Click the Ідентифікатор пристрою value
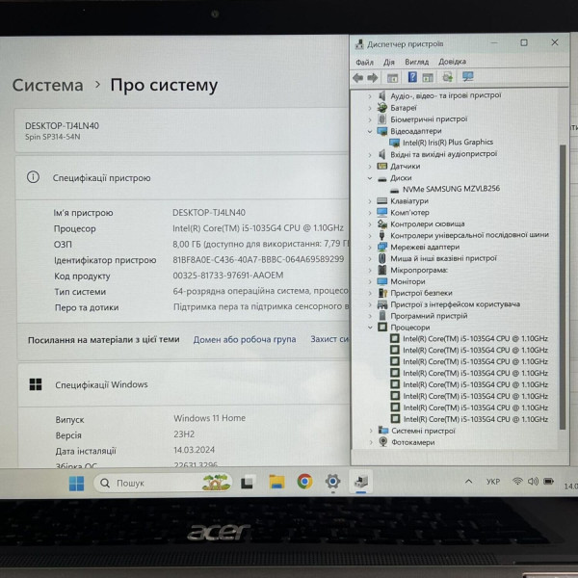The image size is (578, 578). click(258, 259)
